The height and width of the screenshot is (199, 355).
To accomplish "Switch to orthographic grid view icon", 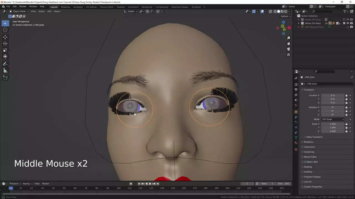I will pos(288,55).
